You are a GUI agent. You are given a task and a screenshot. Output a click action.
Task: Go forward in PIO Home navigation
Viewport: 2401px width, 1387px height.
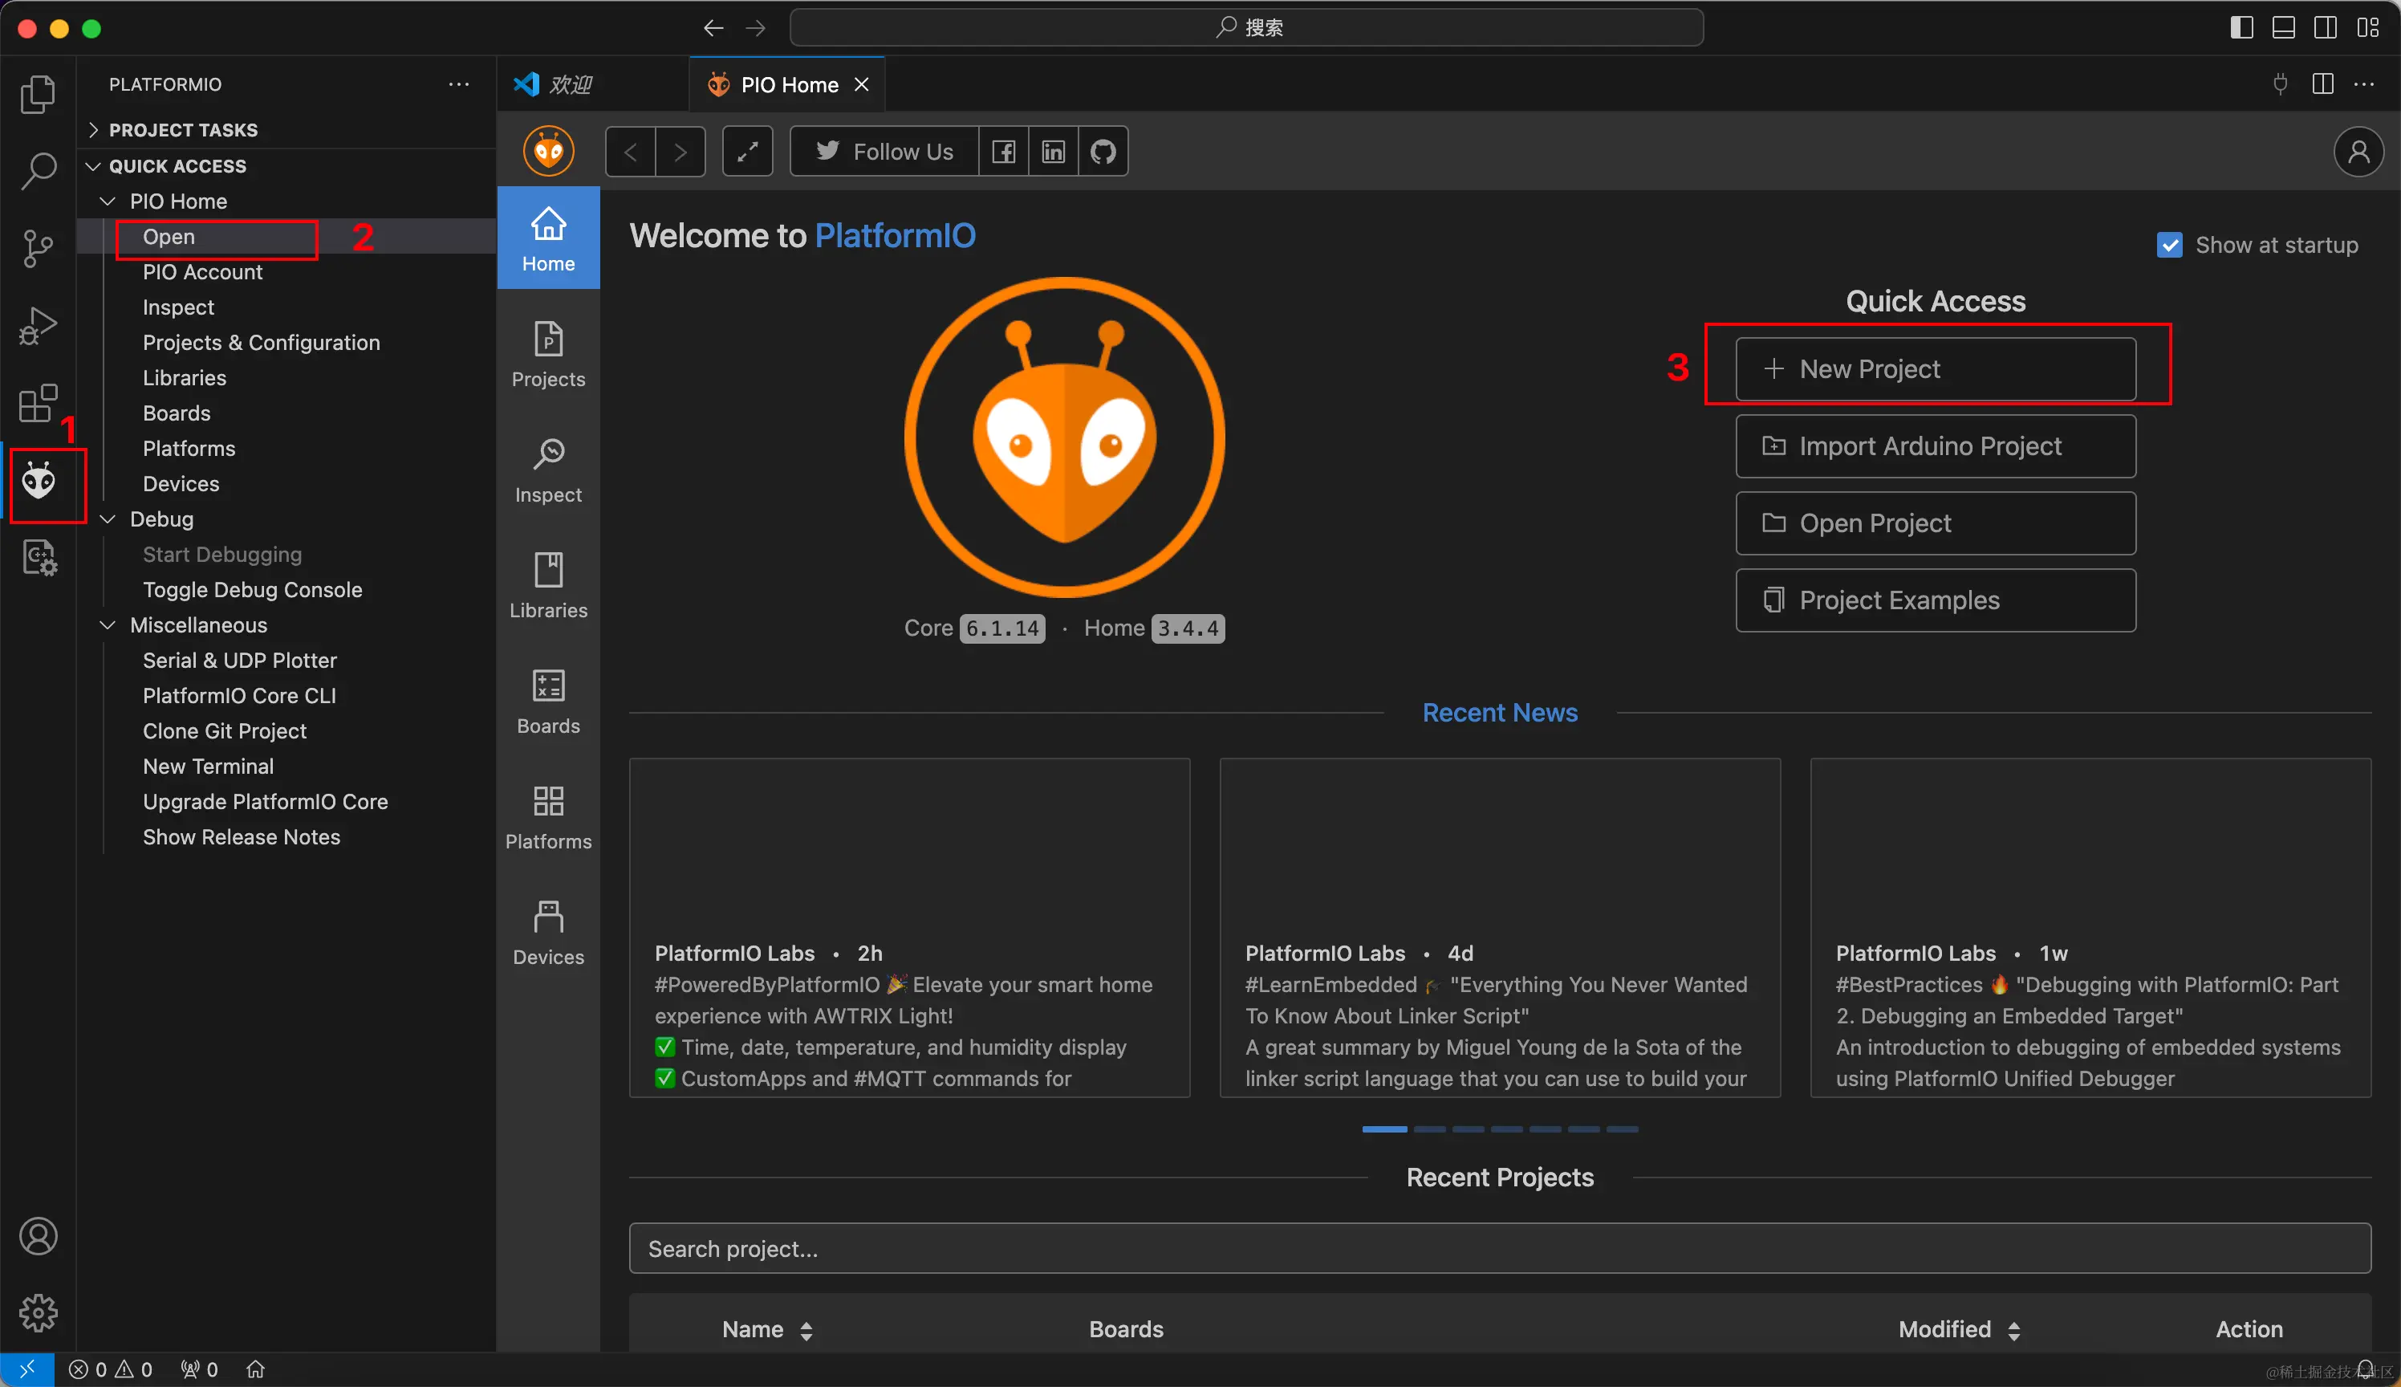click(680, 152)
